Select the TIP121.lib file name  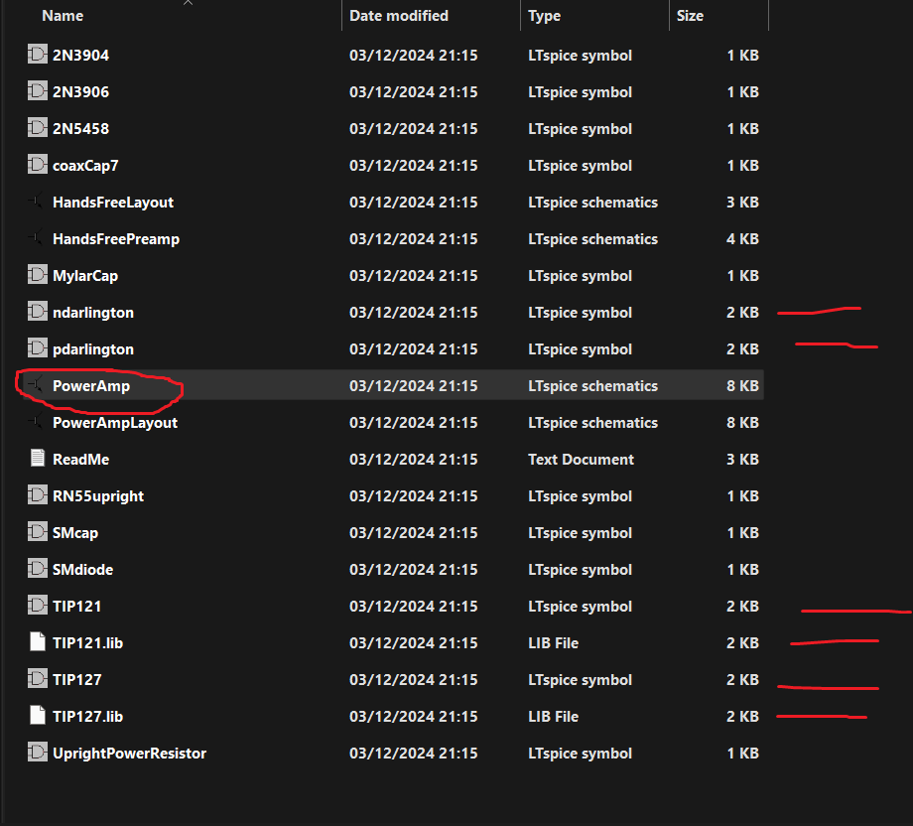pyautogui.click(x=88, y=642)
